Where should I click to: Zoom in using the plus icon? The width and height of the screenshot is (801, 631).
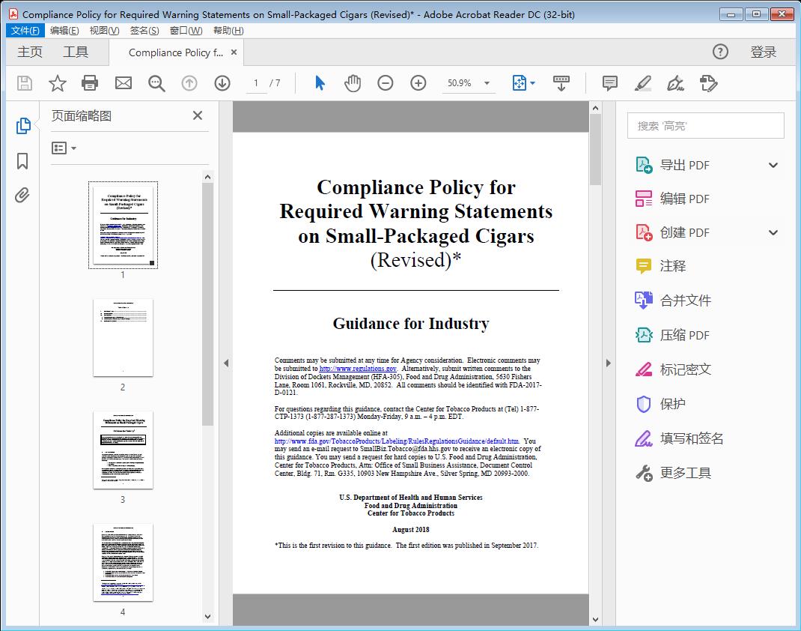418,83
